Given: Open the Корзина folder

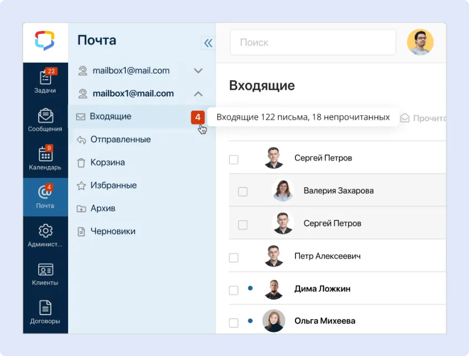Looking at the screenshot, I should (x=109, y=162).
